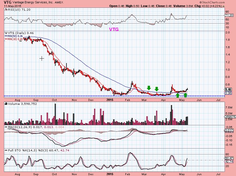236x176 pixels.
Task: Click the bar icon before Volume 3,598,752
Action: (x=6, y=104)
